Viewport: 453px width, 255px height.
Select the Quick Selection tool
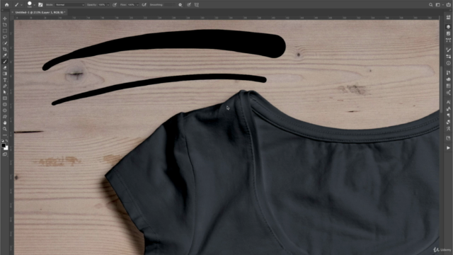point(5,43)
